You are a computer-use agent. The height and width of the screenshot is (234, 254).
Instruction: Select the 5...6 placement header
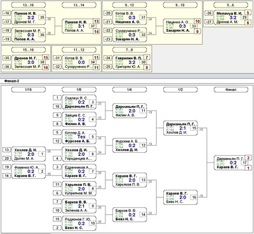[231, 5]
